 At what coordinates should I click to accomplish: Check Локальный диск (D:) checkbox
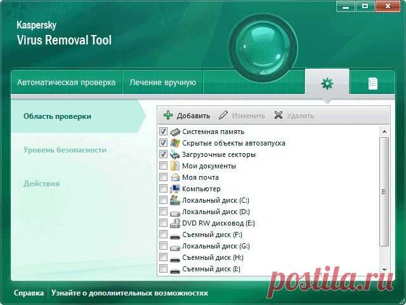point(163,211)
